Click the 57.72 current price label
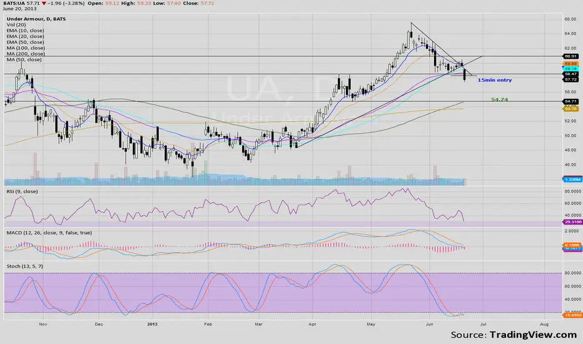Screen dimensions: 583x344 click(x=570, y=79)
